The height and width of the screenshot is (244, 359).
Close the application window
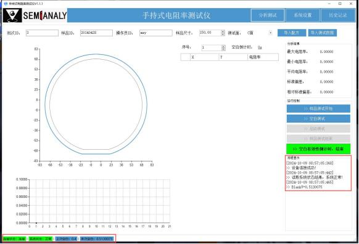tap(351, 4)
